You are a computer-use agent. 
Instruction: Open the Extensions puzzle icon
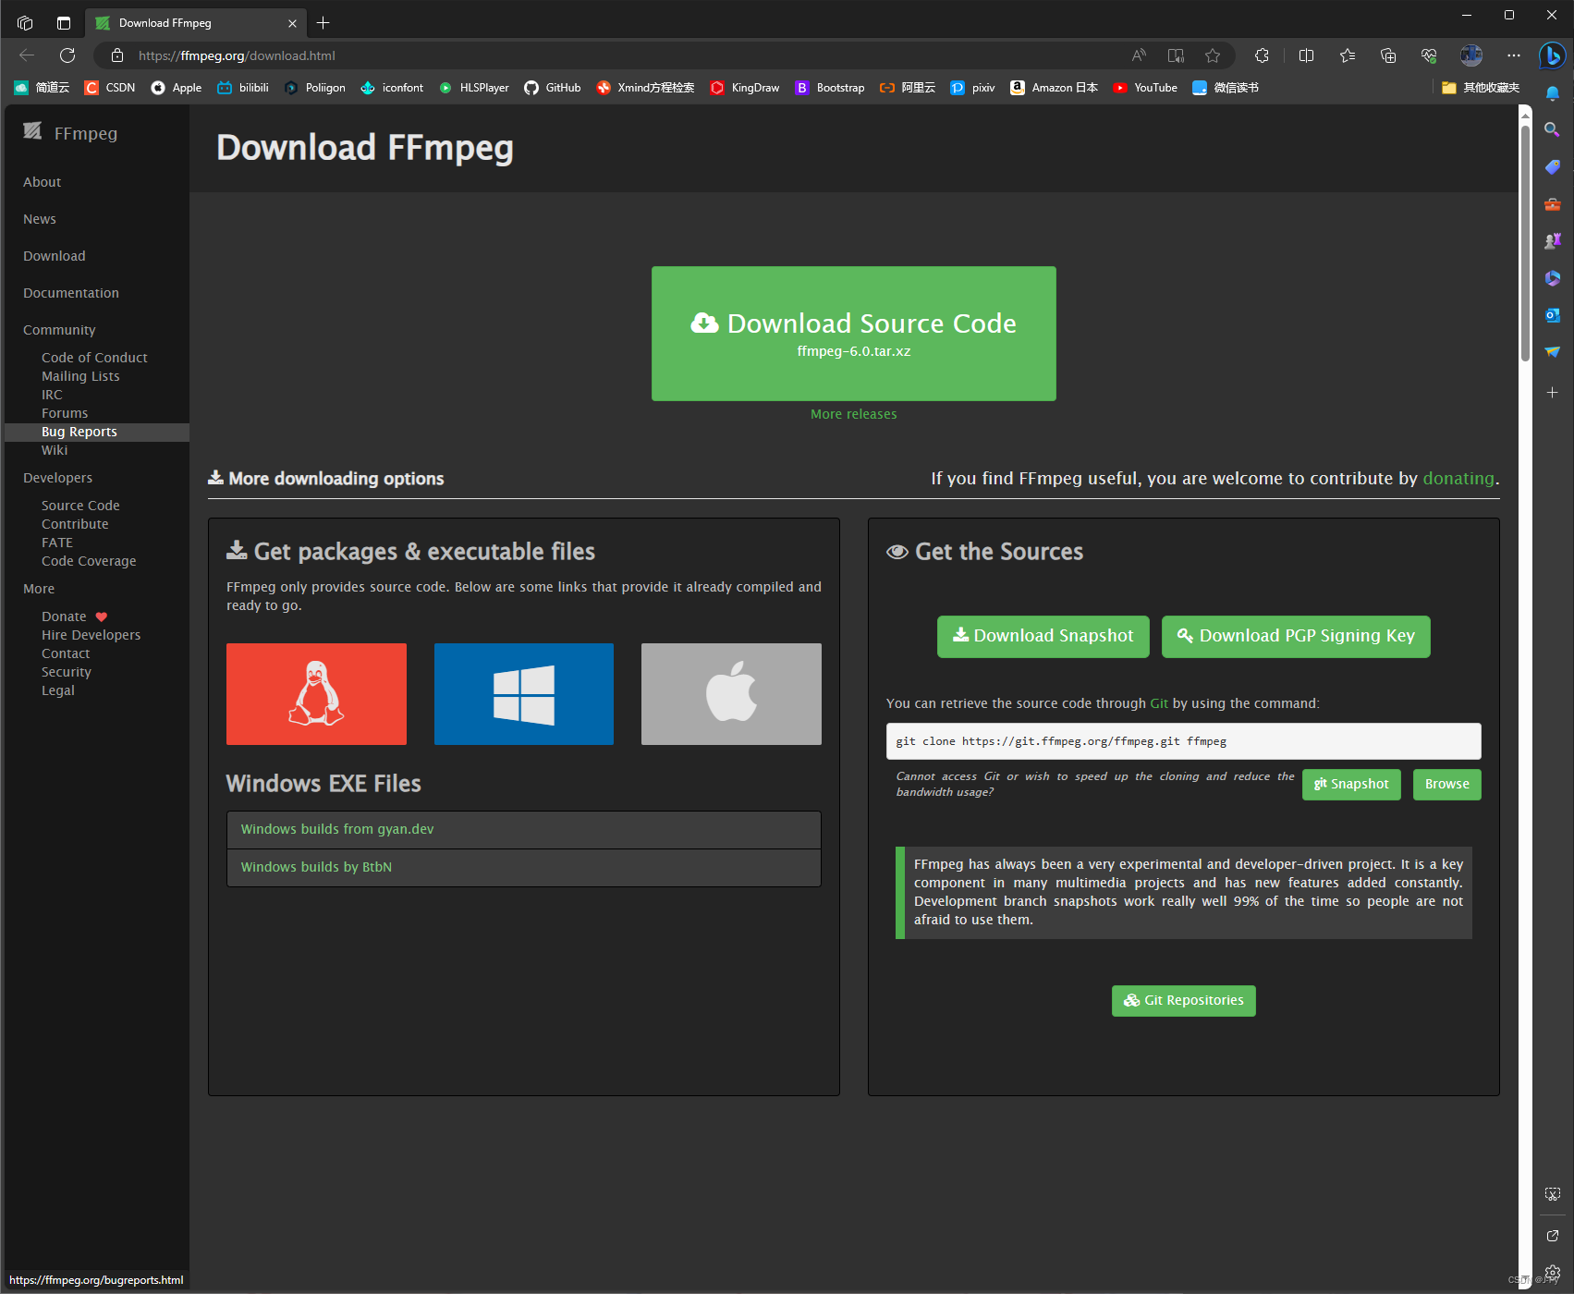1262,55
